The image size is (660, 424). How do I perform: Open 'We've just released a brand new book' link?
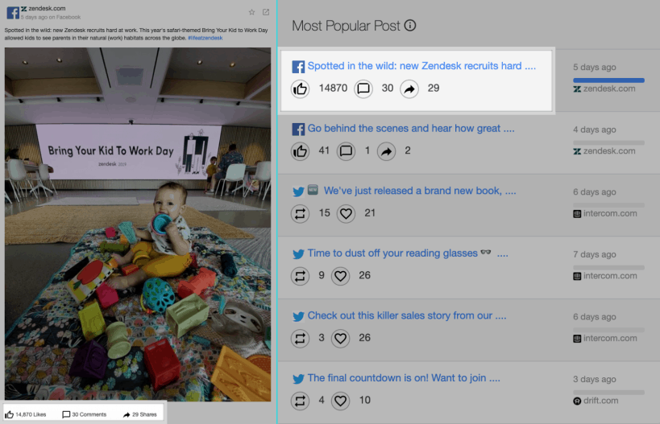[420, 191]
